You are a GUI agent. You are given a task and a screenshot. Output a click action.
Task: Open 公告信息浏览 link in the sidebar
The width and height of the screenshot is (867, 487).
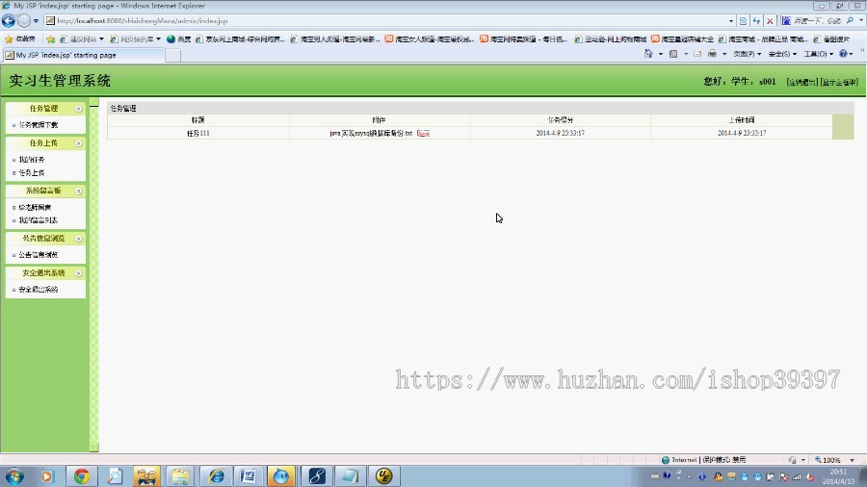(x=39, y=255)
